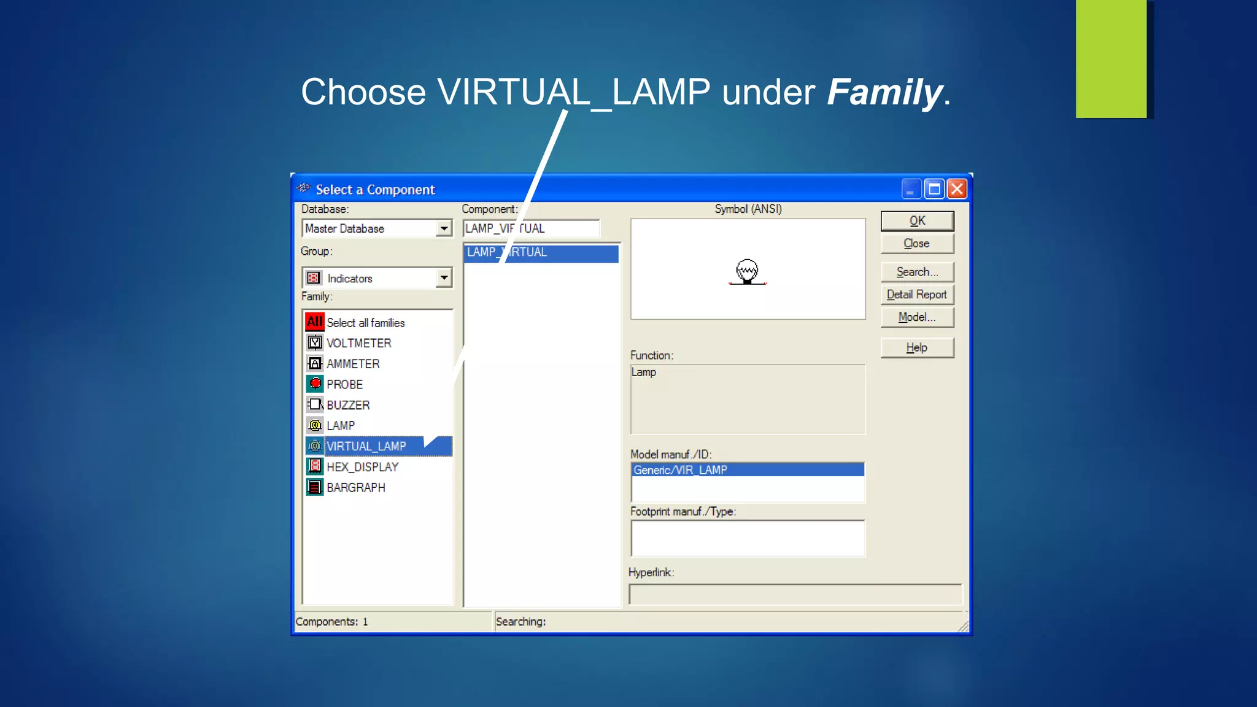1257x707 pixels.
Task: Select the LAMP family row
Action: click(379, 425)
